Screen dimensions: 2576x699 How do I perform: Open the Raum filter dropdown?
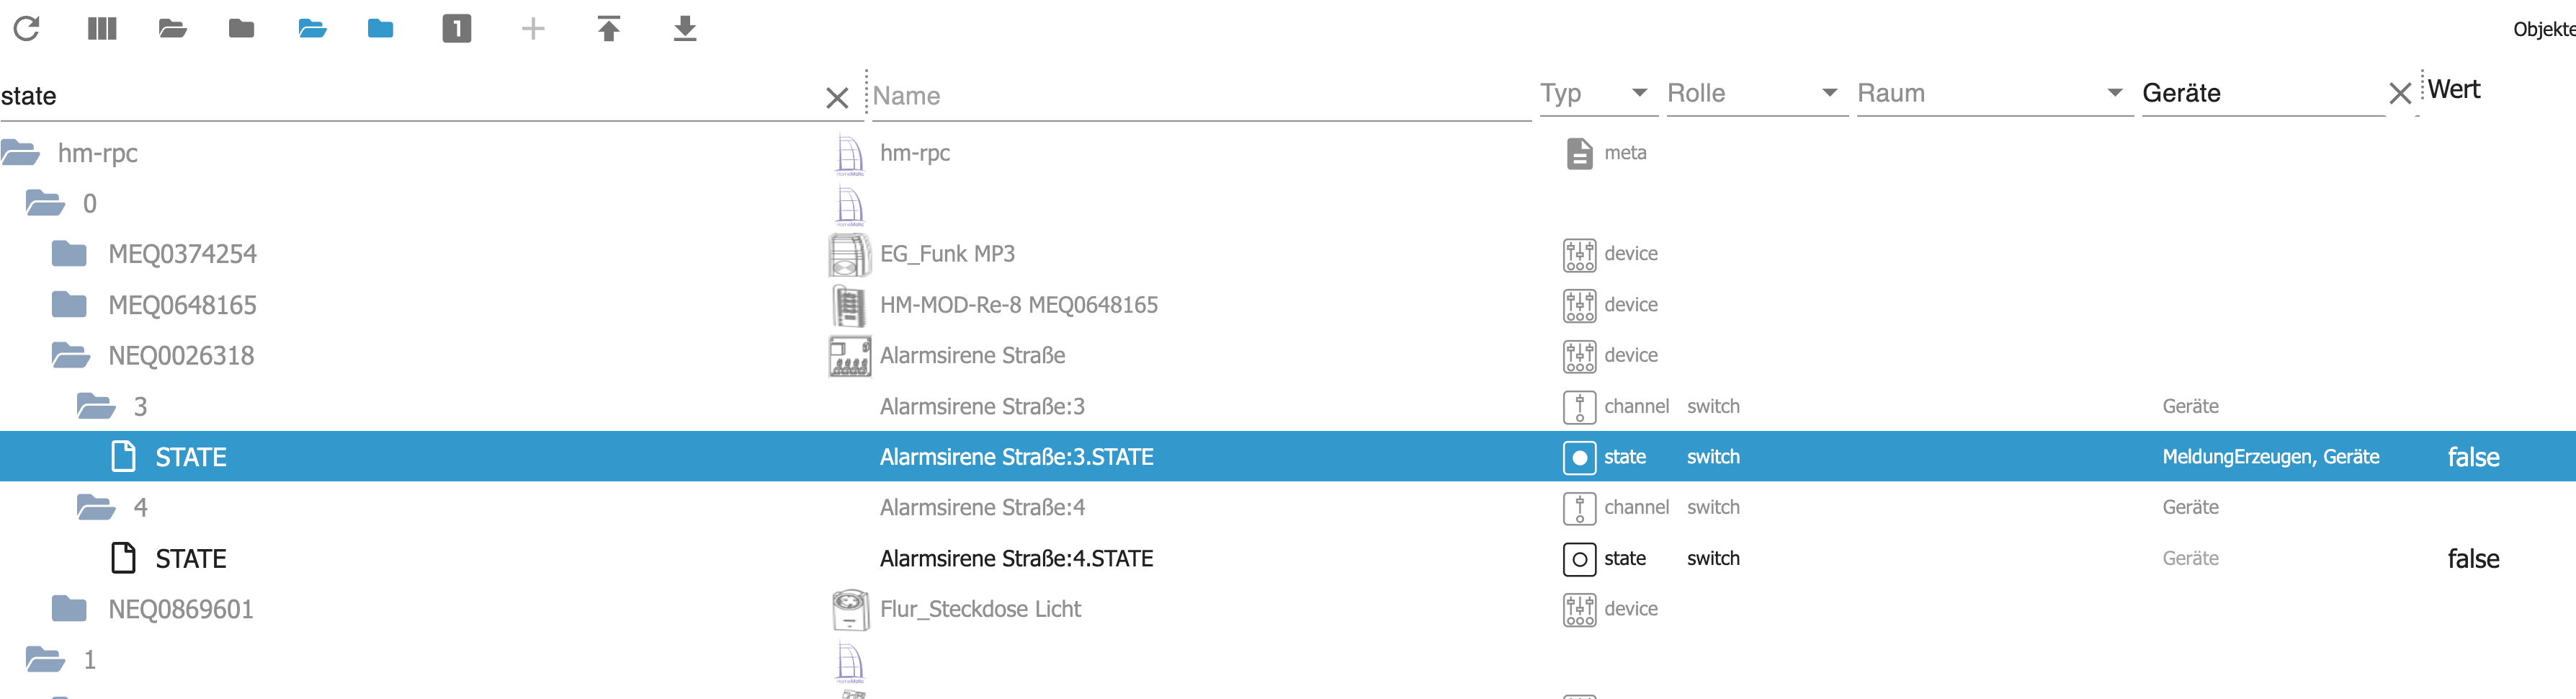tap(2114, 93)
